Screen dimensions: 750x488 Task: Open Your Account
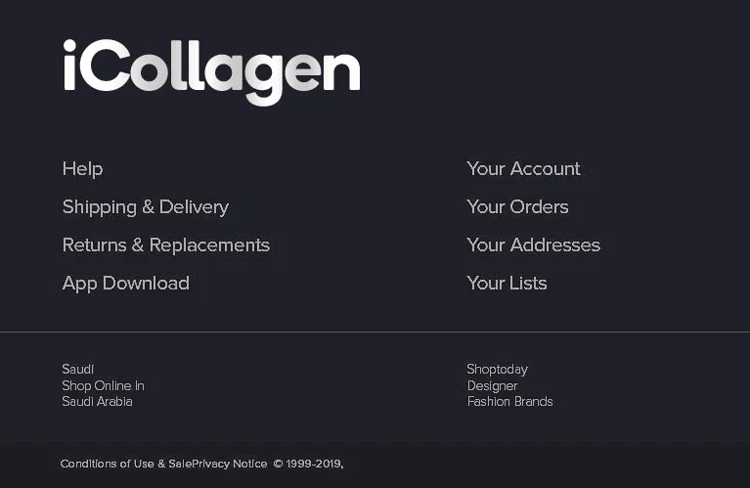(523, 169)
